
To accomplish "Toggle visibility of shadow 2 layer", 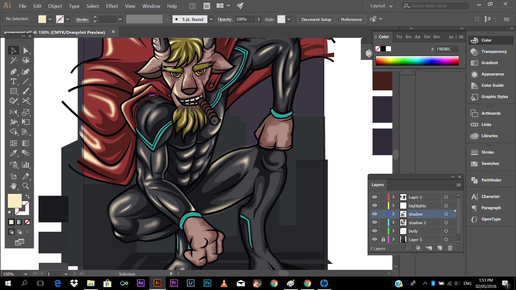I will tap(375, 223).
